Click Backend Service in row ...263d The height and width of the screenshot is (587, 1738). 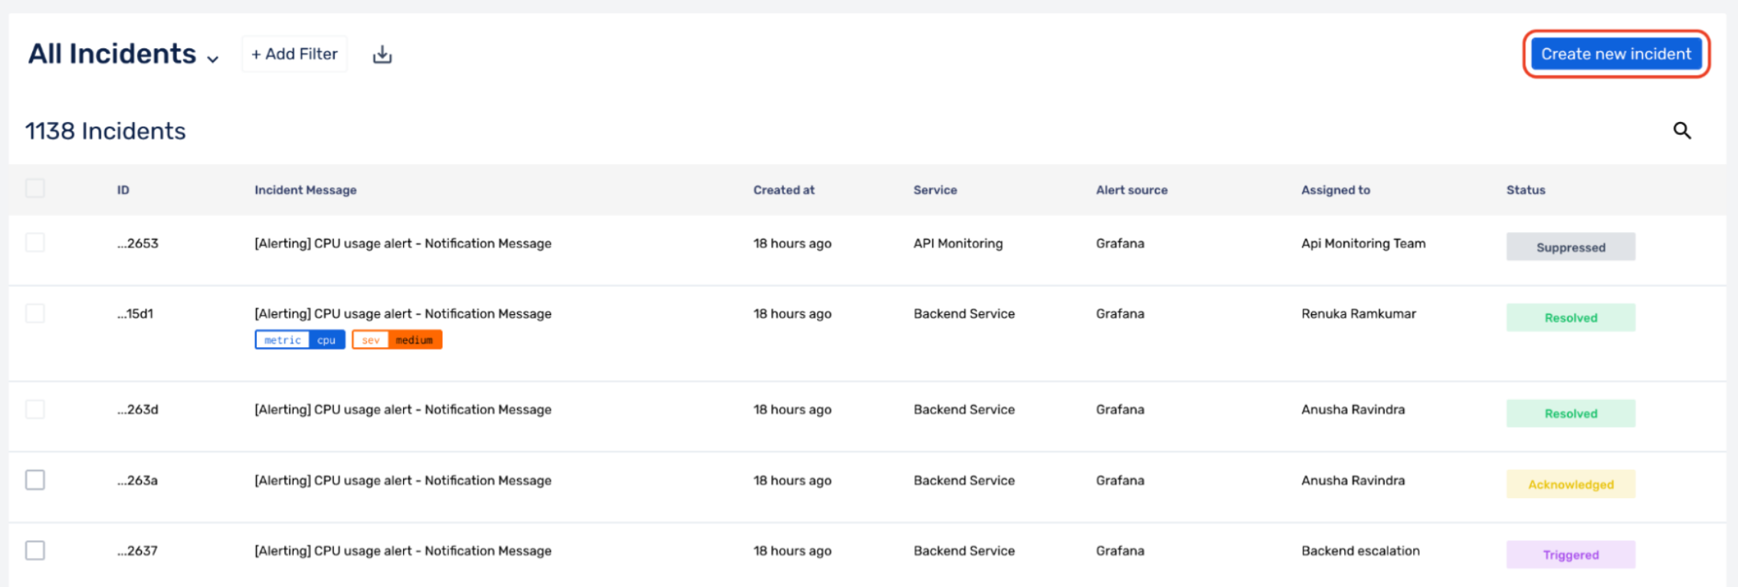click(964, 410)
